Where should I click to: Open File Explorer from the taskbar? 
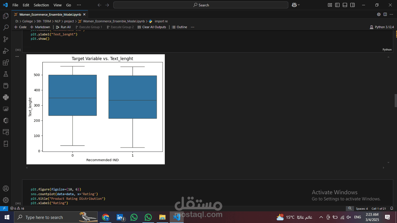coord(162,217)
